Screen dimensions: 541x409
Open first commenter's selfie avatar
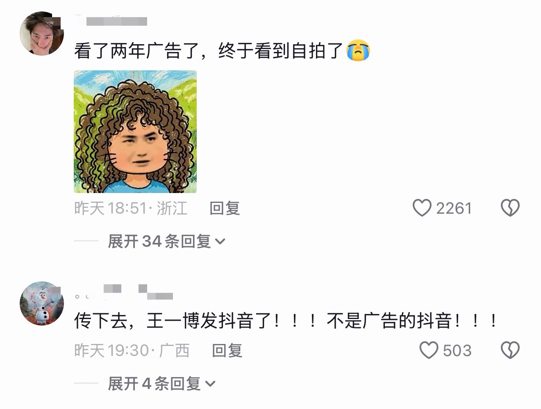(x=42, y=34)
